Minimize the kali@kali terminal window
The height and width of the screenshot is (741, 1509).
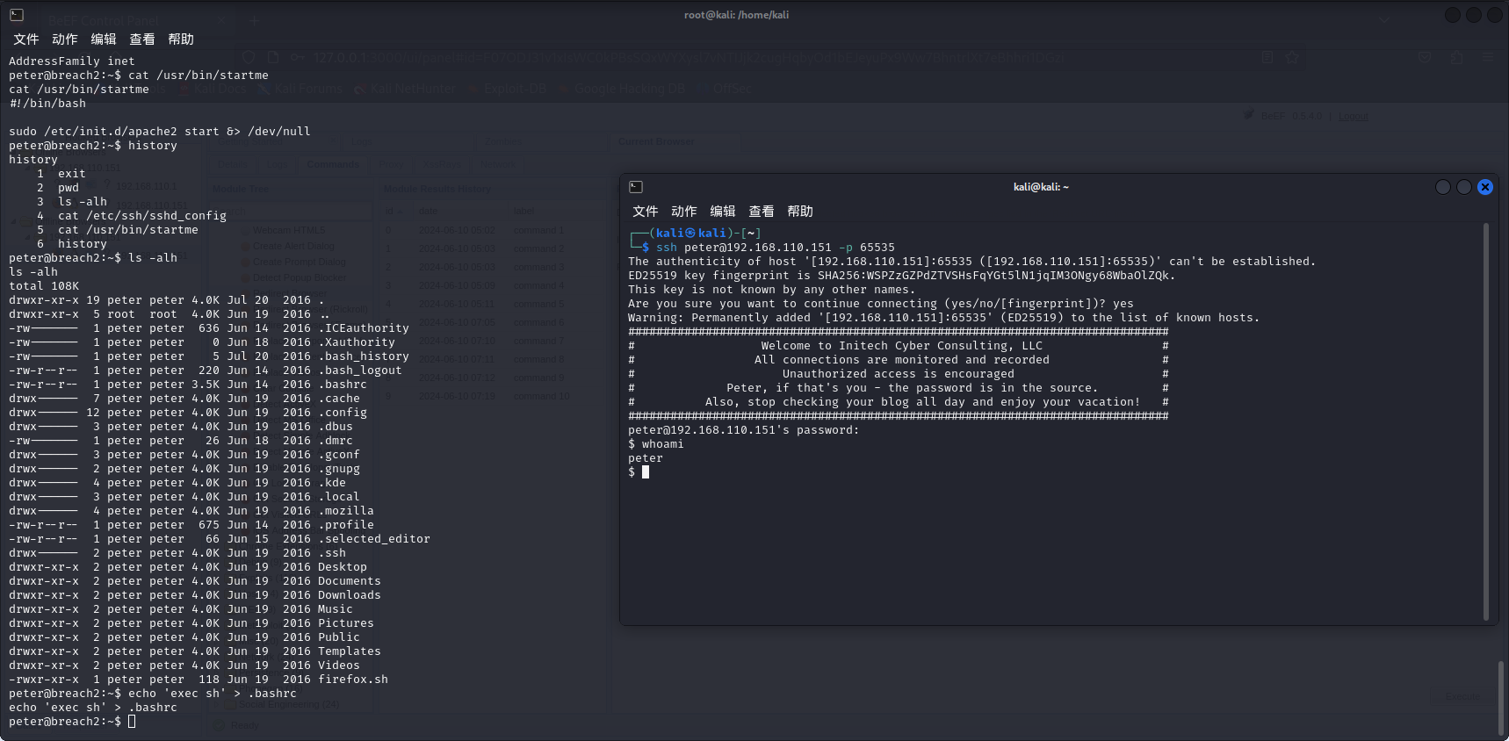[x=1443, y=187]
